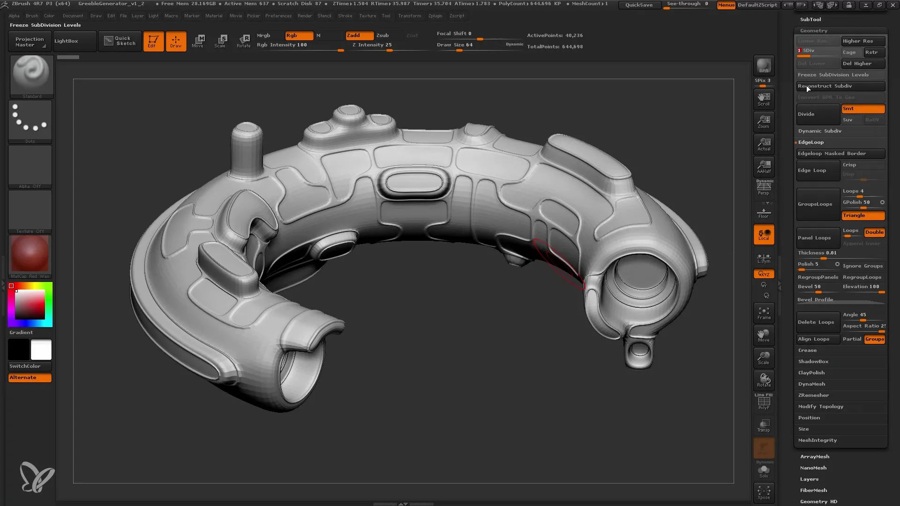
Task: Toggle the M material mode
Action: pos(329,36)
